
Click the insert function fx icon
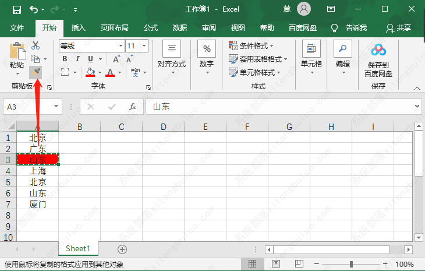pos(133,107)
